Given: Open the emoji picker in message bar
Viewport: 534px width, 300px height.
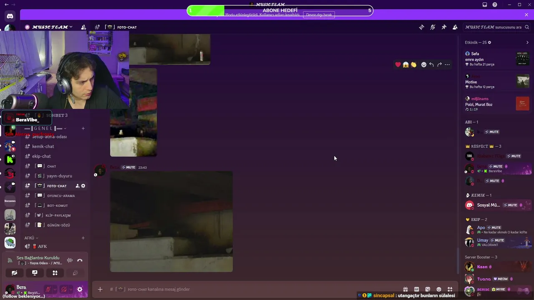Looking at the screenshot, I should pyautogui.click(x=439, y=289).
